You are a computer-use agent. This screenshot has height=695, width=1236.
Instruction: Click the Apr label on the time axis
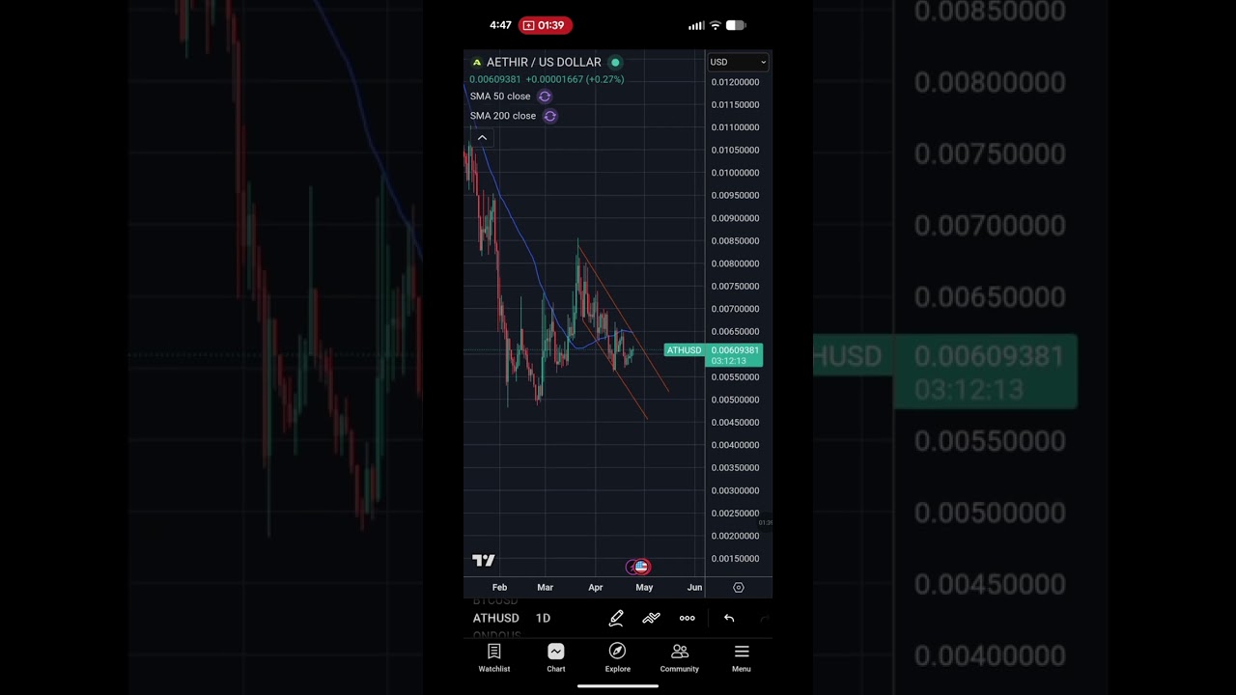(596, 587)
